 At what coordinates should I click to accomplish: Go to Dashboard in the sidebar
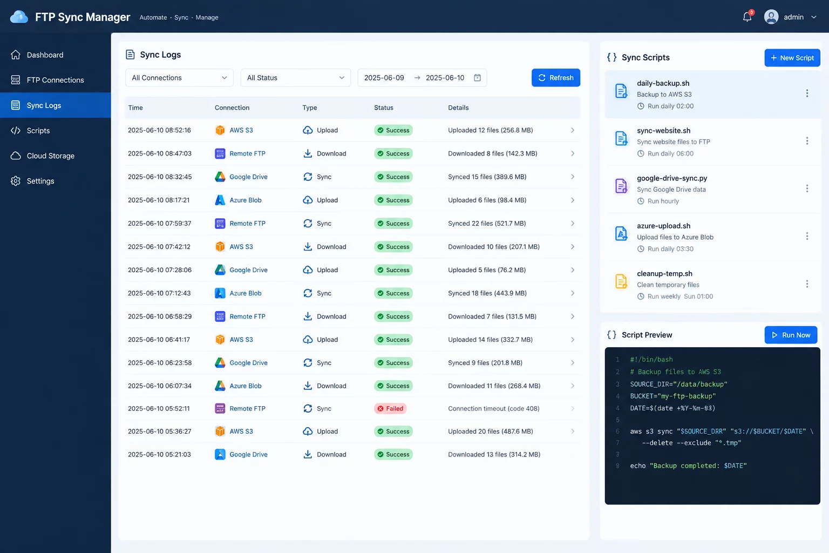[56, 55]
